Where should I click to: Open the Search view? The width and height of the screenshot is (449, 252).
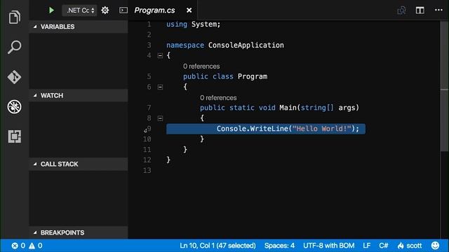(x=14, y=47)
